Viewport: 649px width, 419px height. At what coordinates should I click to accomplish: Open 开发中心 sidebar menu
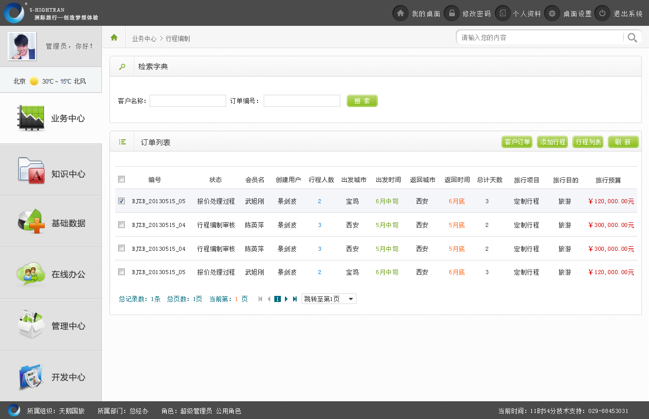(x=51, y=376)
